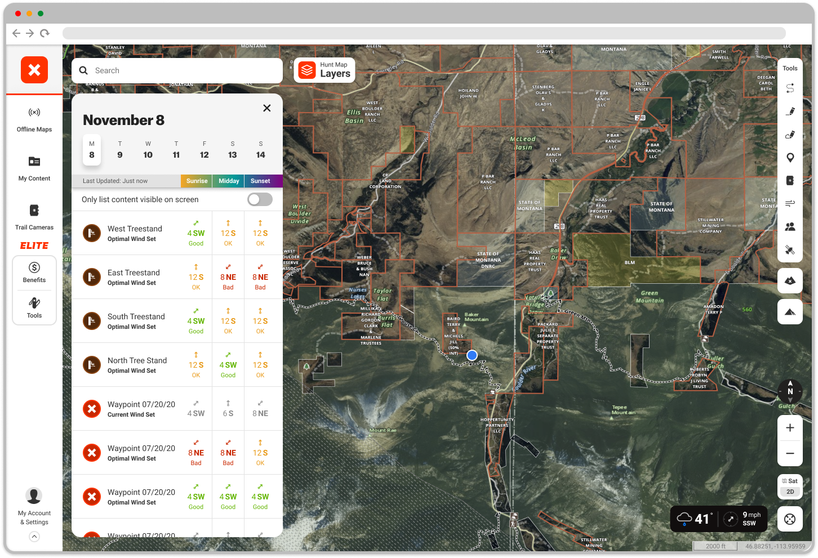Open Offline Maps in the sidebar

(34, 120)
